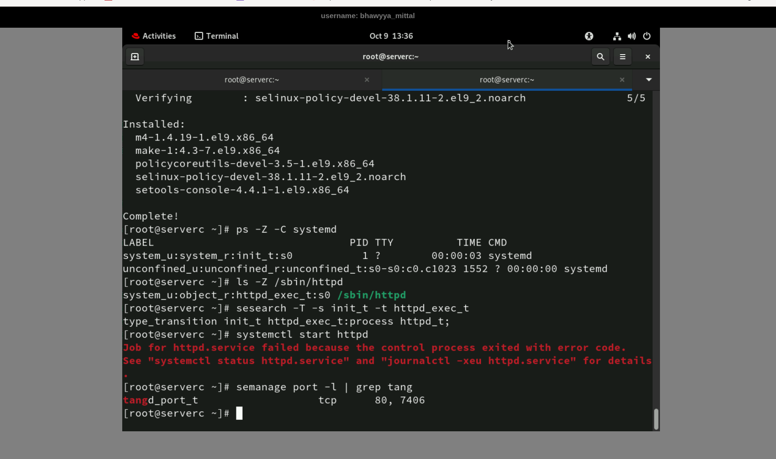Click the terminal prompt cursor
776x459 pixels.
pyautogui.click(x=239, y=413)
